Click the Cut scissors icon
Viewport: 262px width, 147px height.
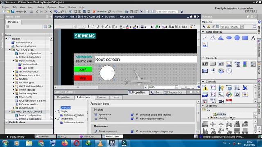(36, 11)
